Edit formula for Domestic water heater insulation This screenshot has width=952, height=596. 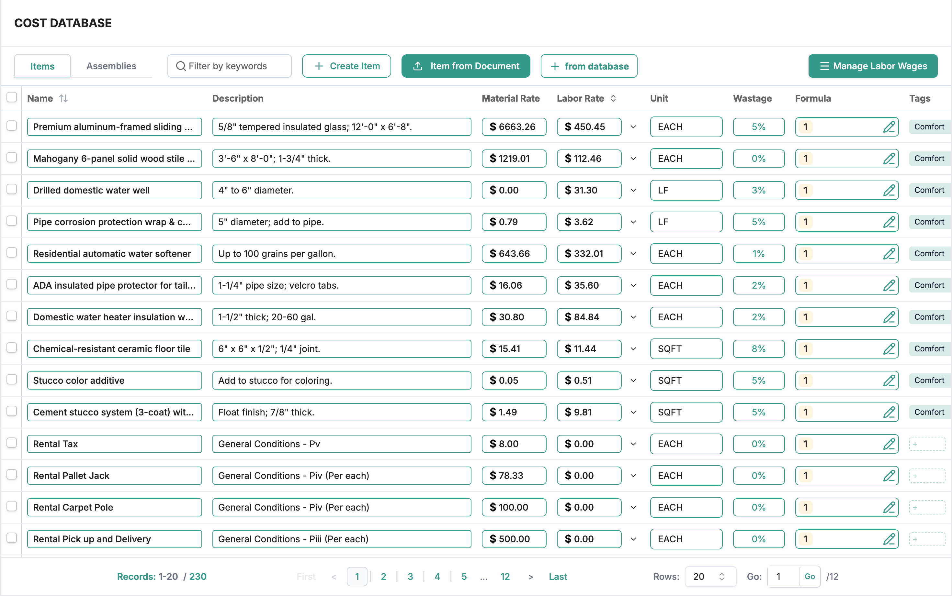(889, 317)
